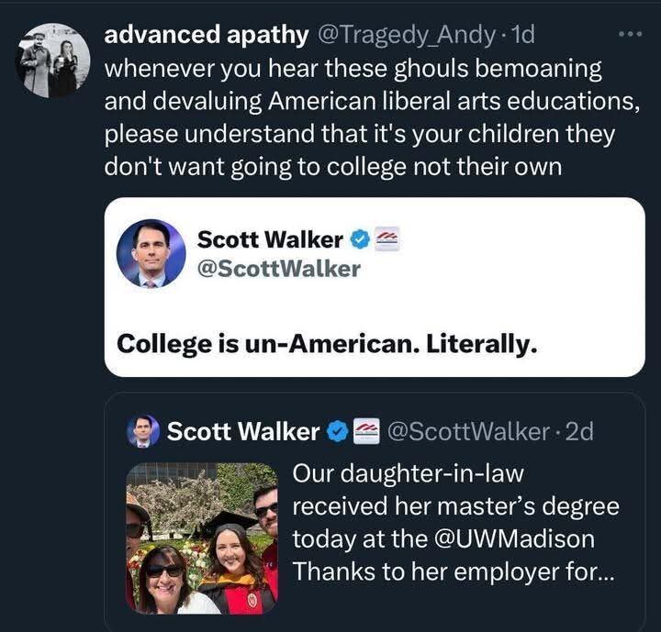Click the 1d tweet timestamp
Screen dimensions: 661x632
click(521, 35)
